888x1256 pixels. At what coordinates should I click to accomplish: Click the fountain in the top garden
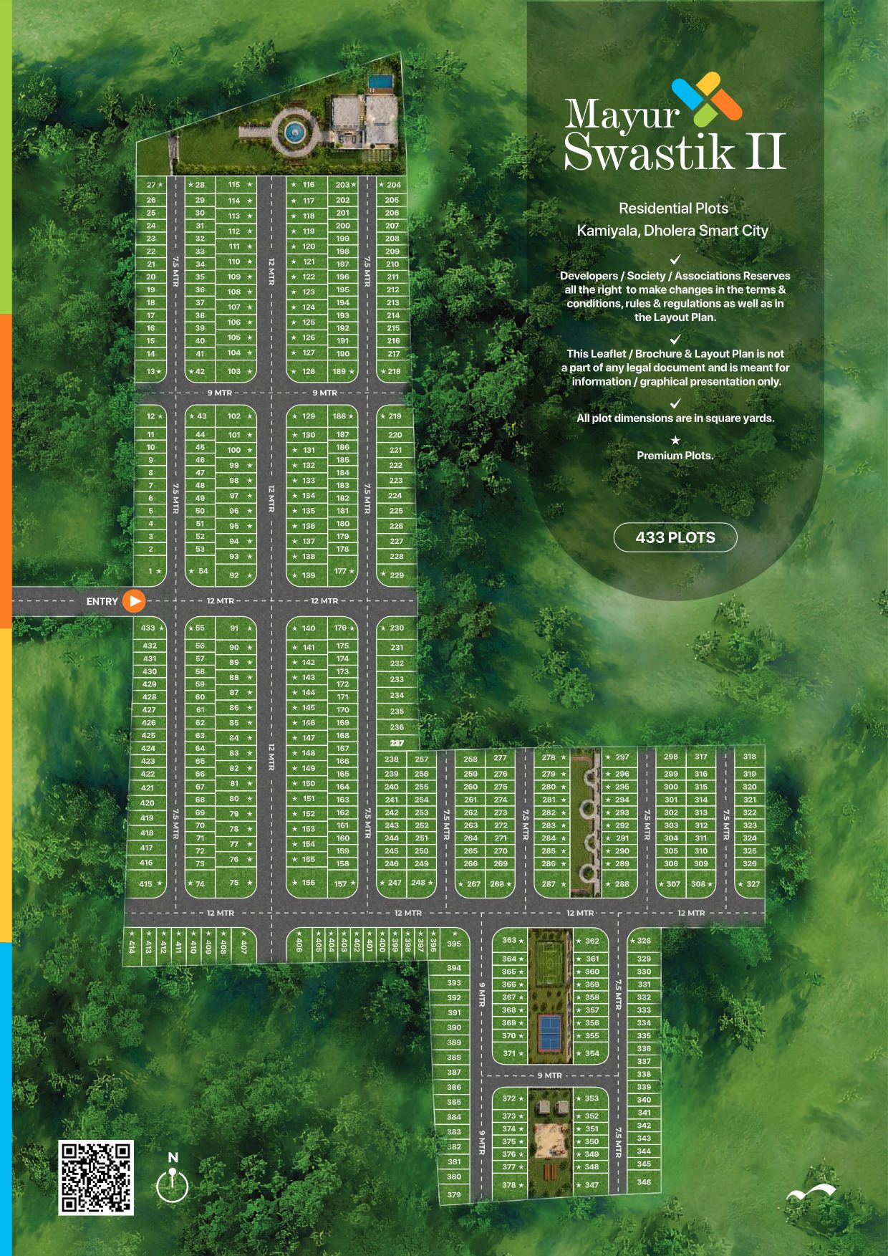(x=293, y=131)
